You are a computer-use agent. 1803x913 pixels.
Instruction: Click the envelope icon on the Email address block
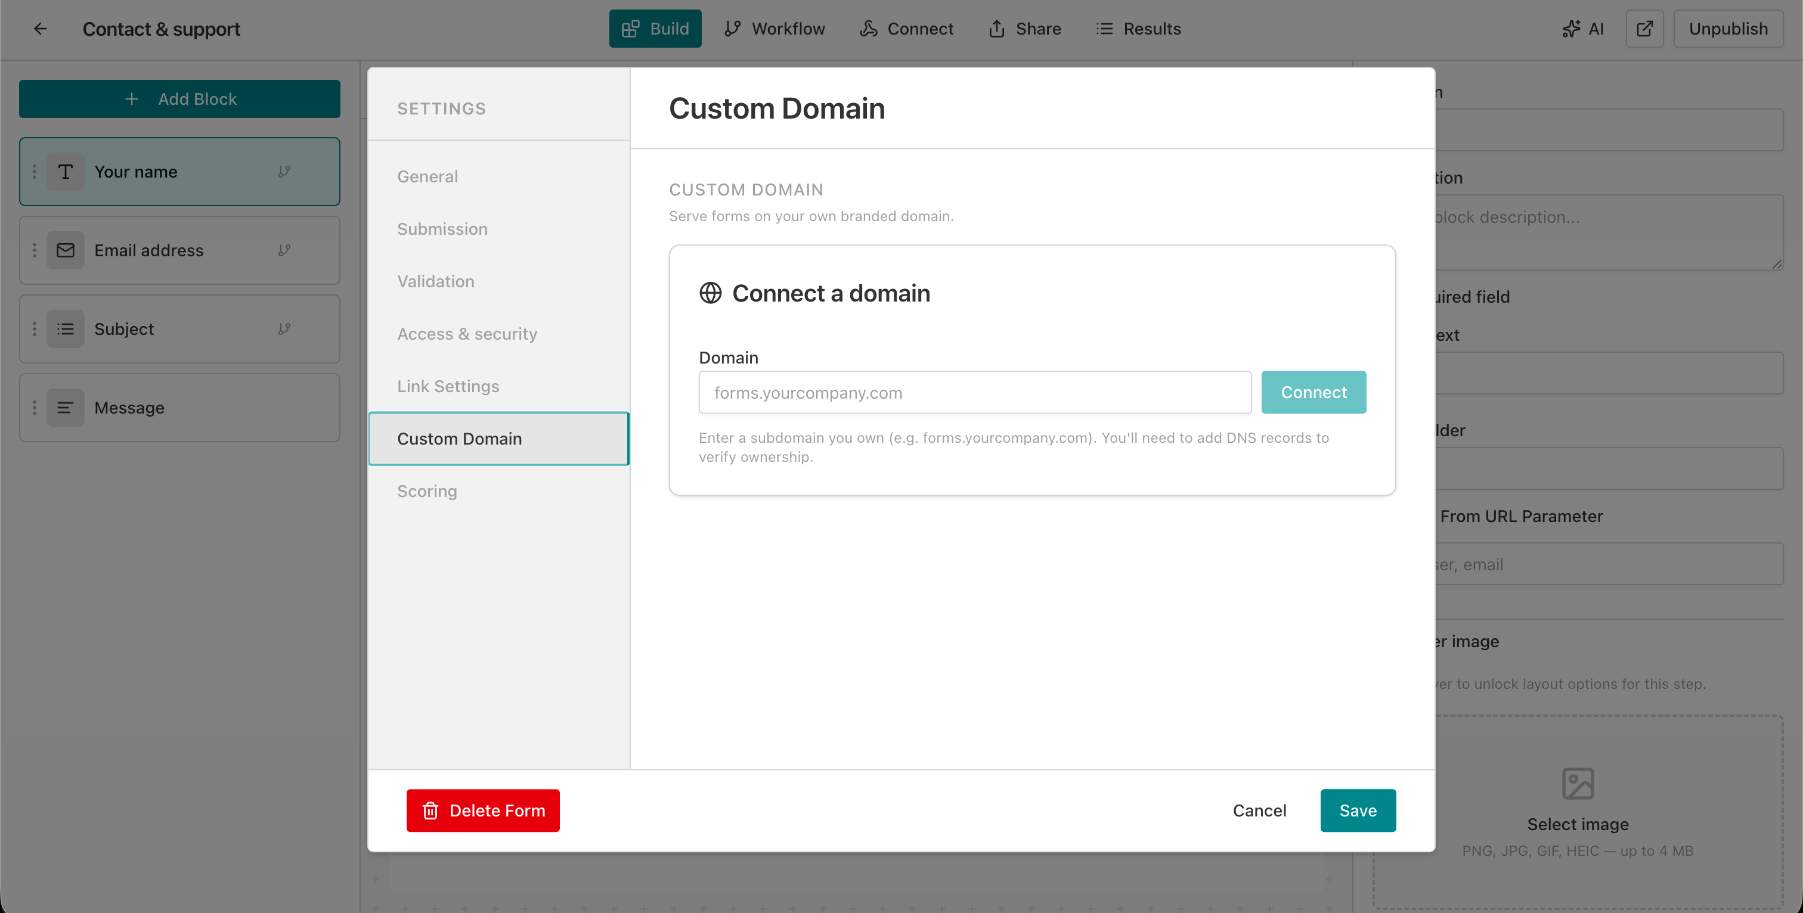coord(65,250)
